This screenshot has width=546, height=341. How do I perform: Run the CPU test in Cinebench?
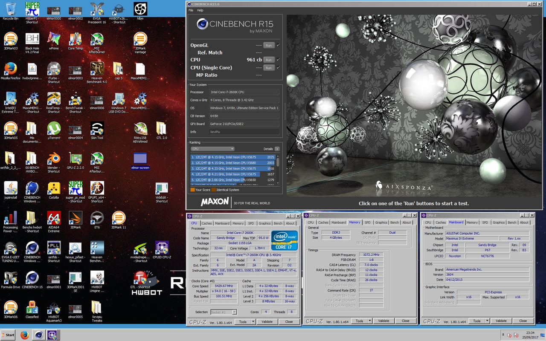tap(268, 60)
